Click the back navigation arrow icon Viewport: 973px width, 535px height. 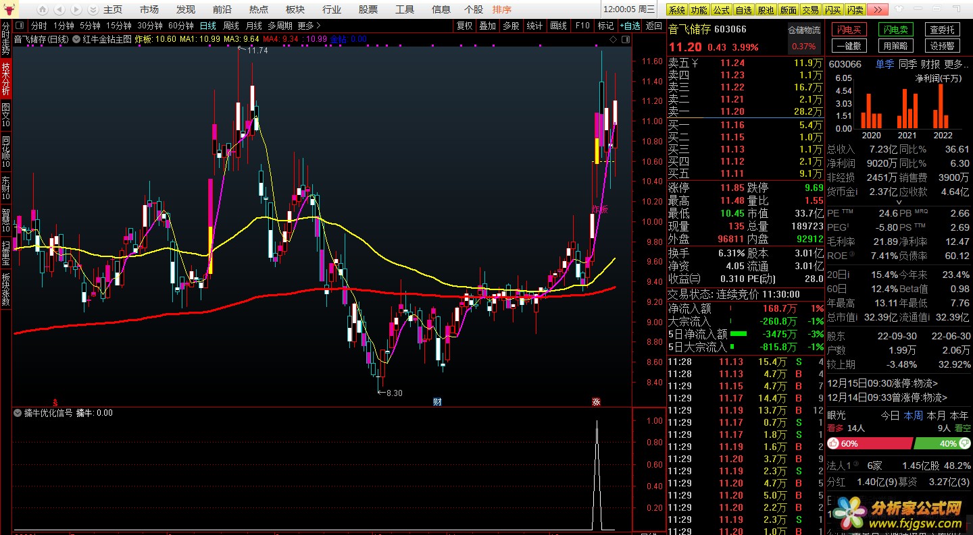pos(59,9)
